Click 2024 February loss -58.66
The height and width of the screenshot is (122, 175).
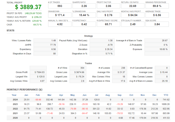point(38,100)
